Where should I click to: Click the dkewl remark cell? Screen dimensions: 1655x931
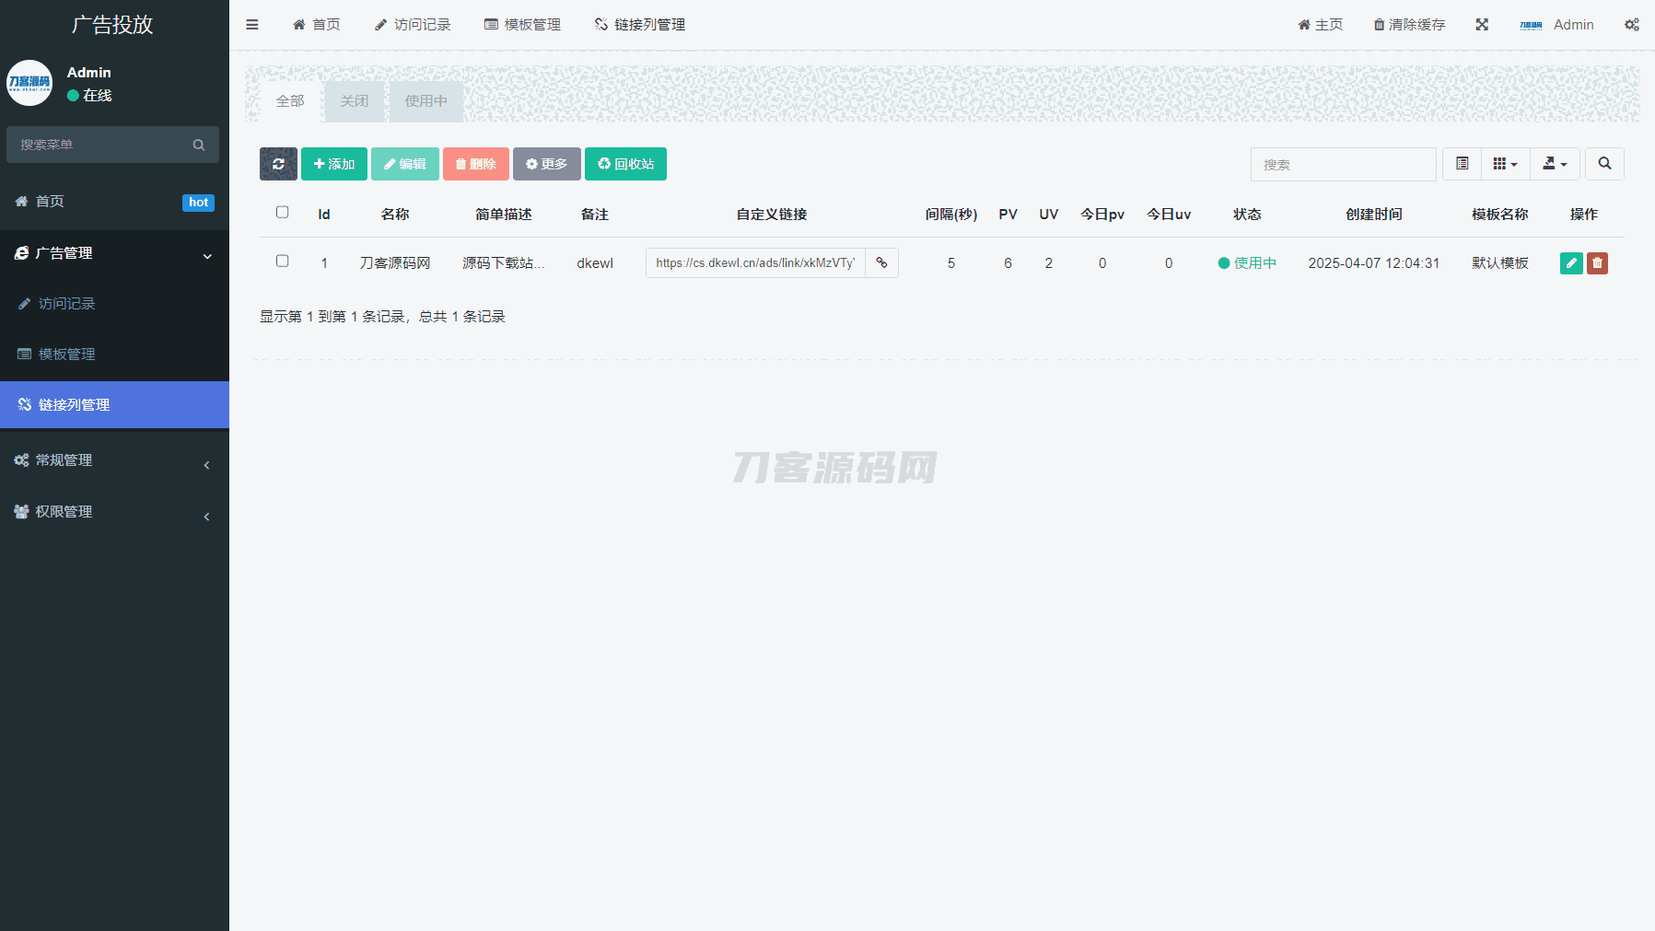tap(595, 263)
